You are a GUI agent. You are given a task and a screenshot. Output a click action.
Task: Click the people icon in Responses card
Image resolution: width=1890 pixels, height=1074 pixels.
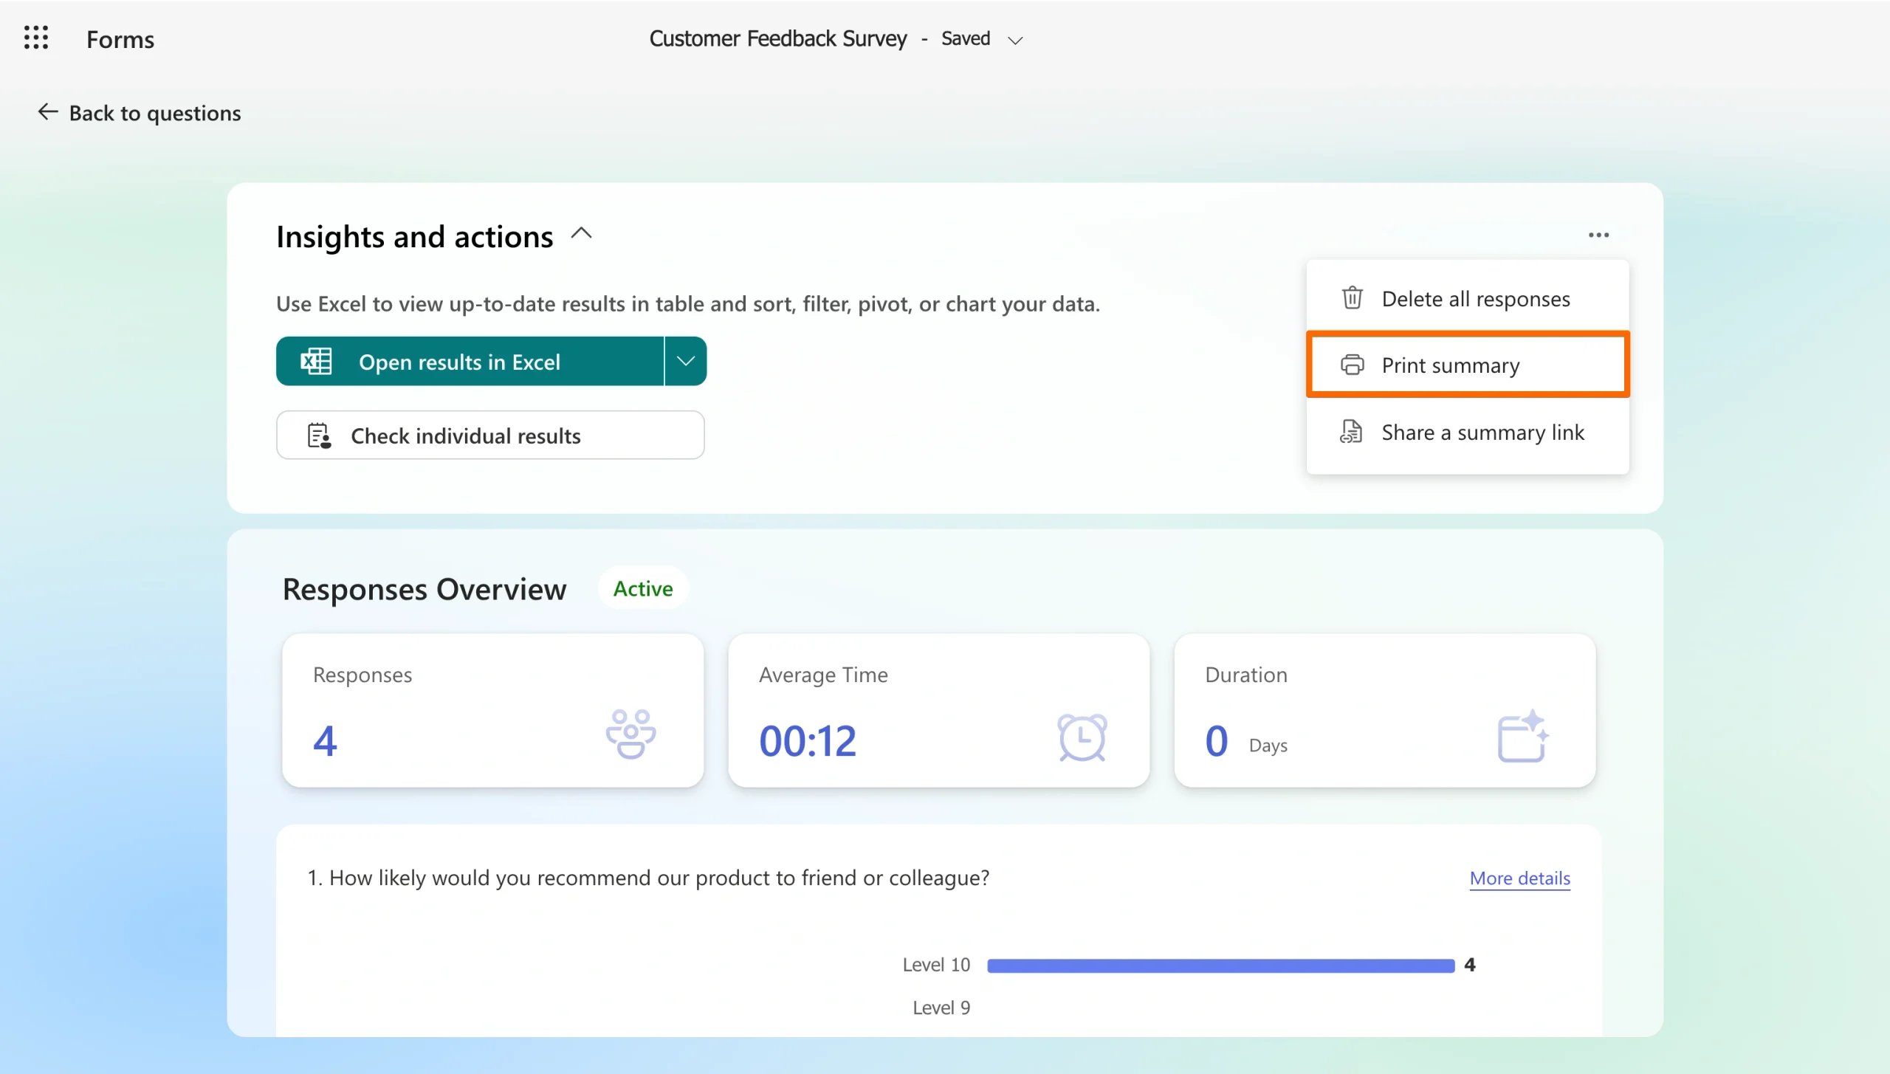[x=630, y=734]
